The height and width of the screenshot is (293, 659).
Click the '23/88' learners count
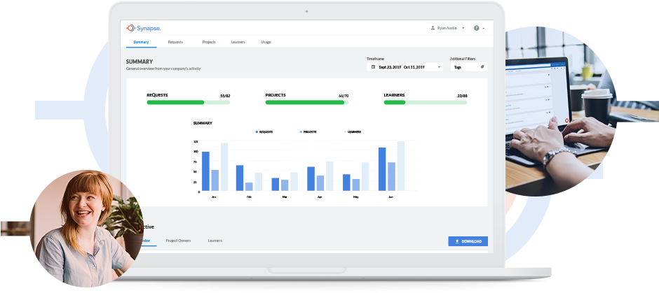462,96
